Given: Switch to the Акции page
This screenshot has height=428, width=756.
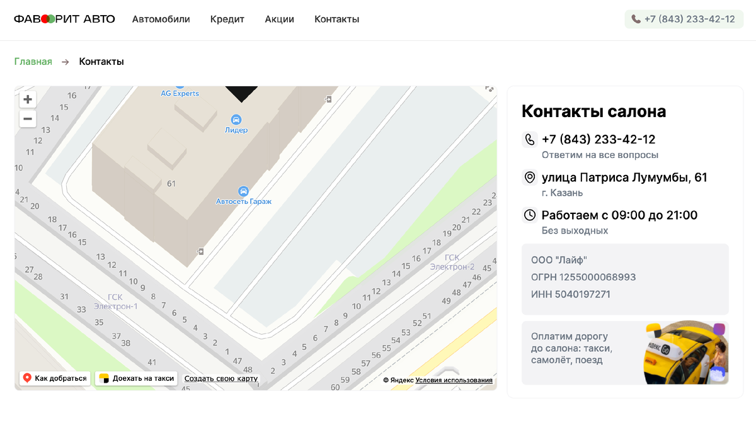Looking at the screenshot, I should pos(279,20).
